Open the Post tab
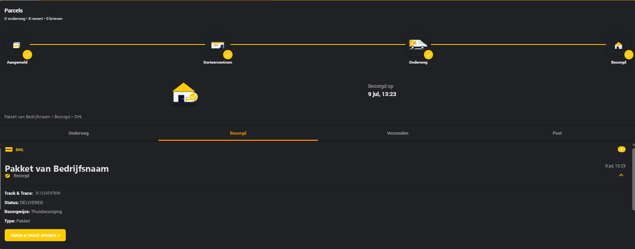This screenshot has height=249, width=635. coord(557,133)
